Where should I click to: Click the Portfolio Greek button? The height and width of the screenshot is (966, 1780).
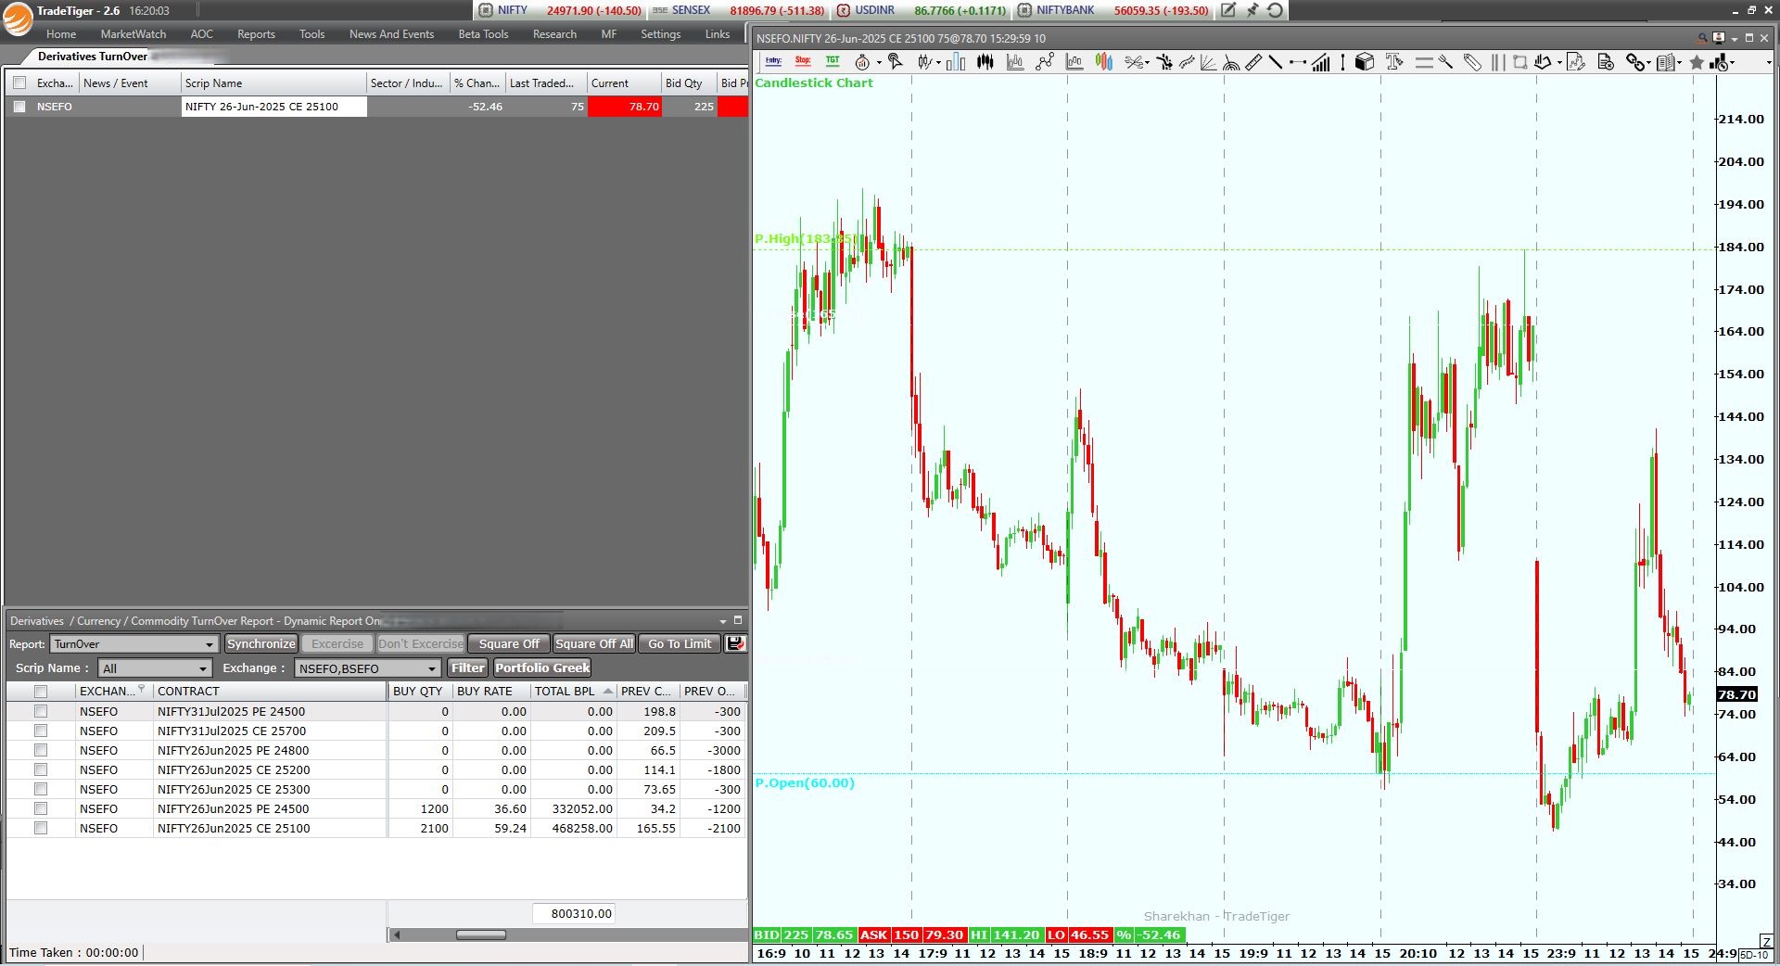[x=542, y=667]
